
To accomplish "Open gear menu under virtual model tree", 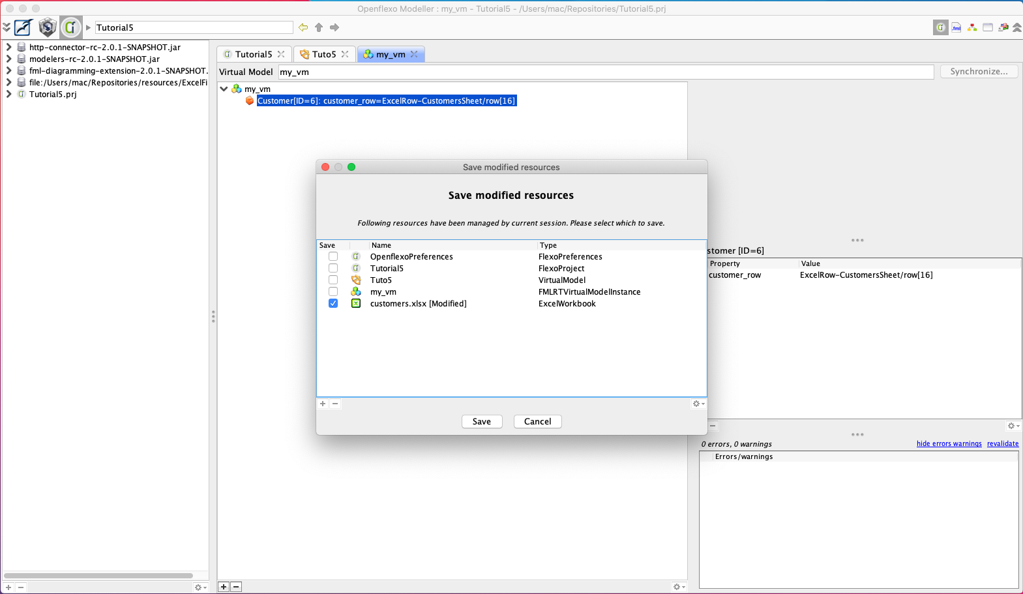I will tap(679, 587).
